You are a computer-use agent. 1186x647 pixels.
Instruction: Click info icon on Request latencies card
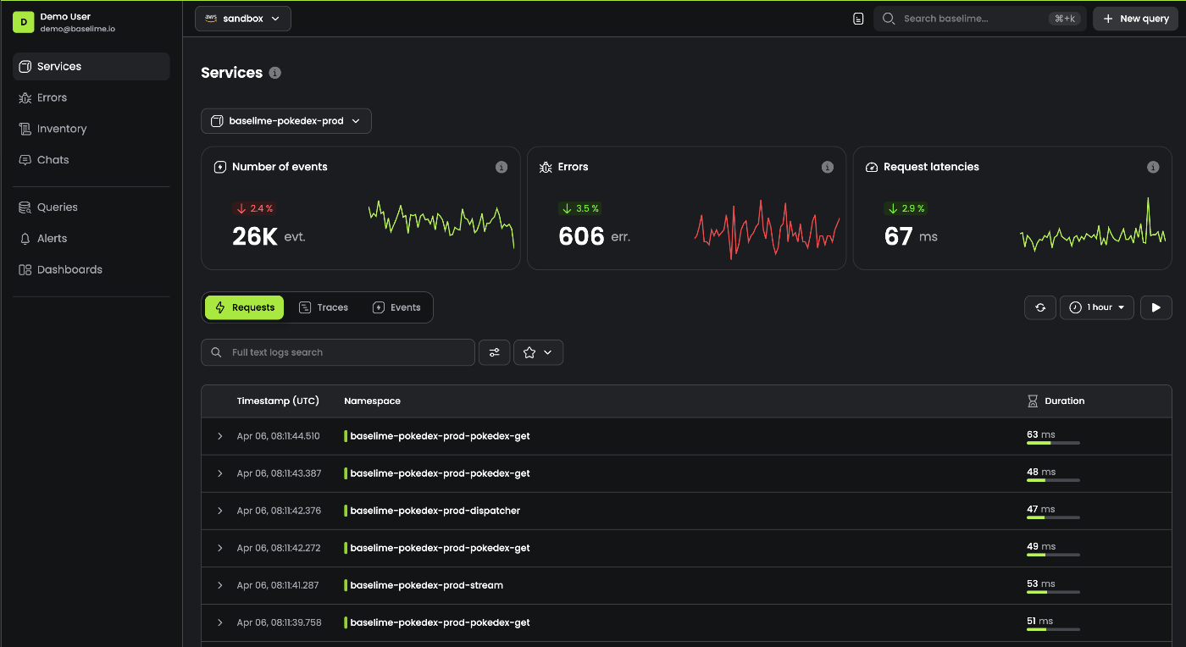pyautogui.click(x=1153, y=168)
